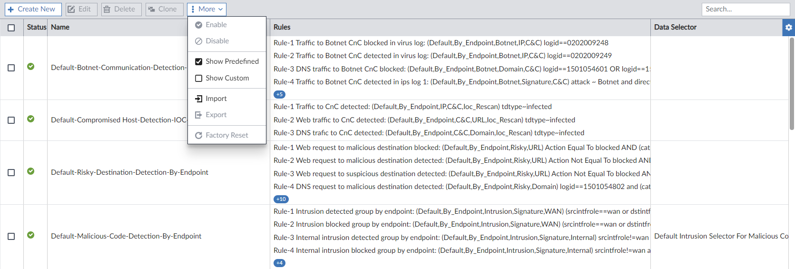Screen dimensions: 795x269
Task: Click the vertical scrollbar thumb
Action: pos(792,83)
